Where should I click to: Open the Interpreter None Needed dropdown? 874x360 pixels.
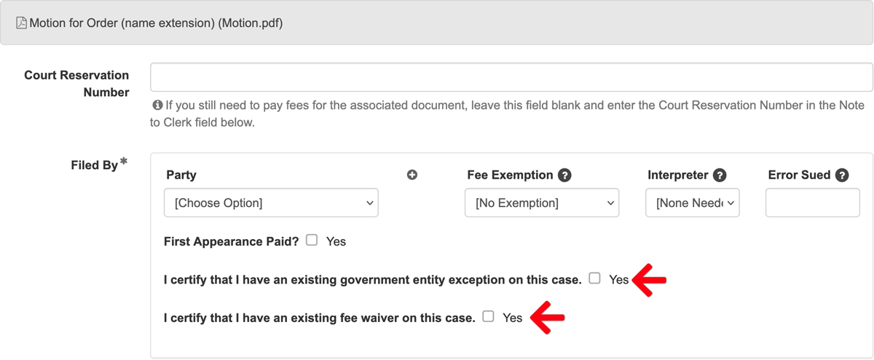coord(693,203)
